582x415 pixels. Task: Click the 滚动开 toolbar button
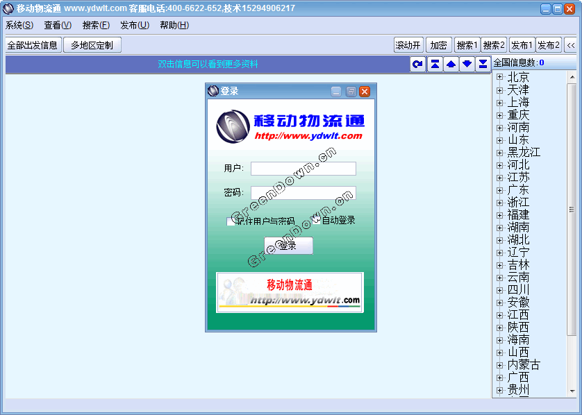[408, 45]
